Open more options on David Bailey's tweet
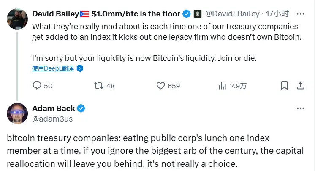The image size is (315, 171). click(300, 14)
